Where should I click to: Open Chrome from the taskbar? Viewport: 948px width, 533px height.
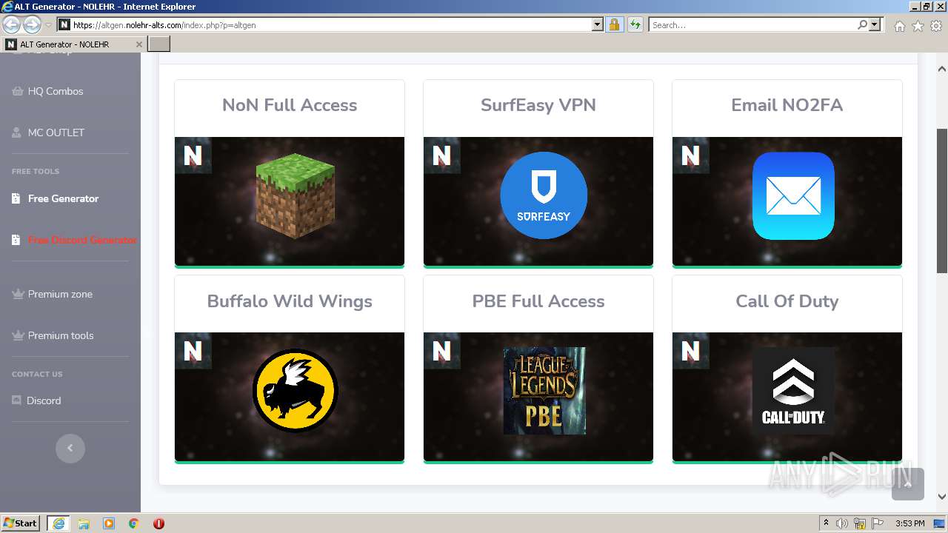coord(134,523)
